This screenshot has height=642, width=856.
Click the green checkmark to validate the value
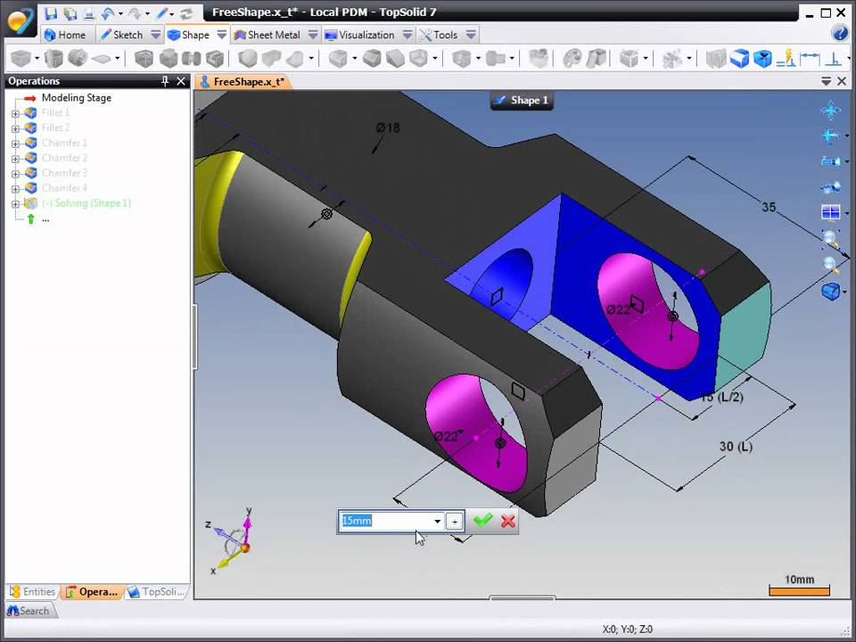click(x=482, y=521)
